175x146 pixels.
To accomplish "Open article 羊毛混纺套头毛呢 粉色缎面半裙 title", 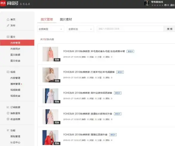I will [x=94, y=51].
